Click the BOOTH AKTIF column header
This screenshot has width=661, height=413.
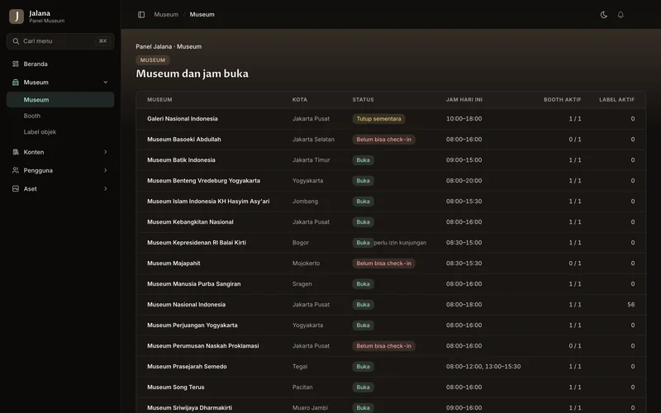click(x=563, y=100)
